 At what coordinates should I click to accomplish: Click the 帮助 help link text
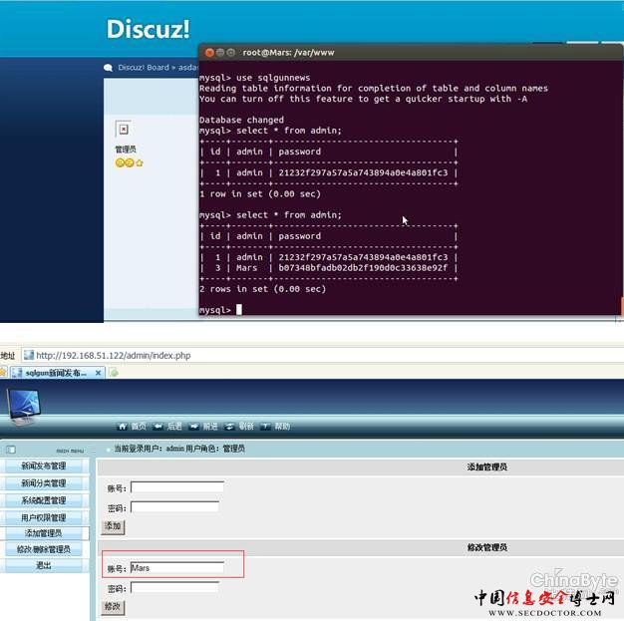coord(282,427)
